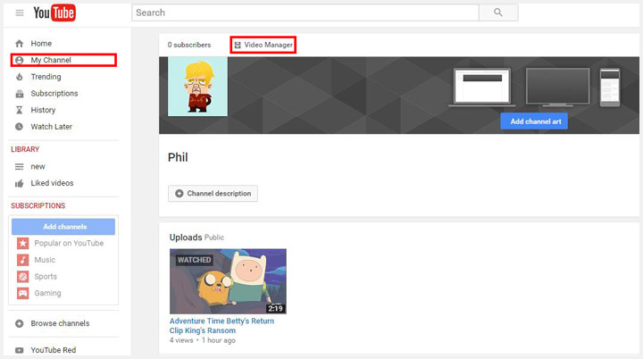Image resolution: width=643 pixels, height=359 pixels.
Task: Click the YouTube Red icon
Action: pos(20,350)
